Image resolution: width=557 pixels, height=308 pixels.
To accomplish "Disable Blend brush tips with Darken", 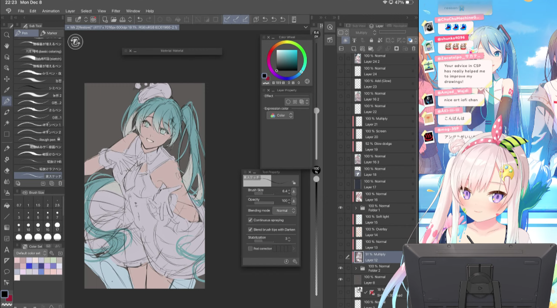I will pyautogui.click(x=251, y=230).
